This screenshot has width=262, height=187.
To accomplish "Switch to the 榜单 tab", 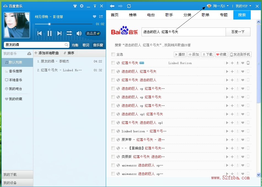I will tap(133, 15).
